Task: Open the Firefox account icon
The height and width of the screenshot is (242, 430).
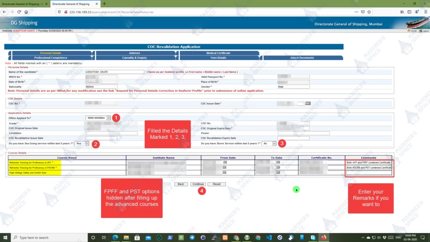Action: point(417,12)
